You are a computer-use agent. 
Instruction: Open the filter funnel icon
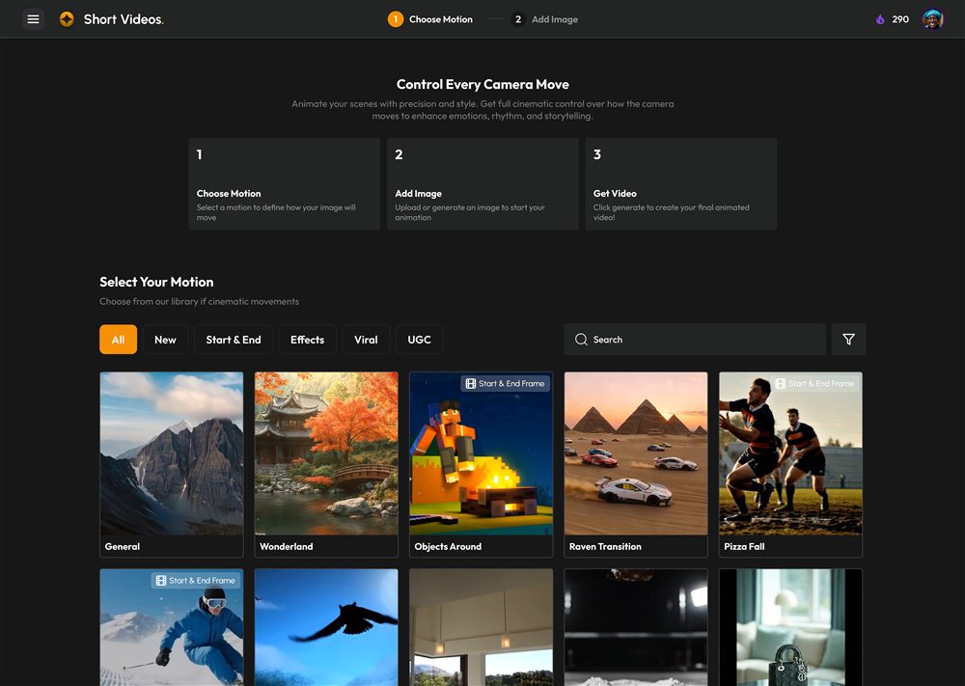coord(848,339)
